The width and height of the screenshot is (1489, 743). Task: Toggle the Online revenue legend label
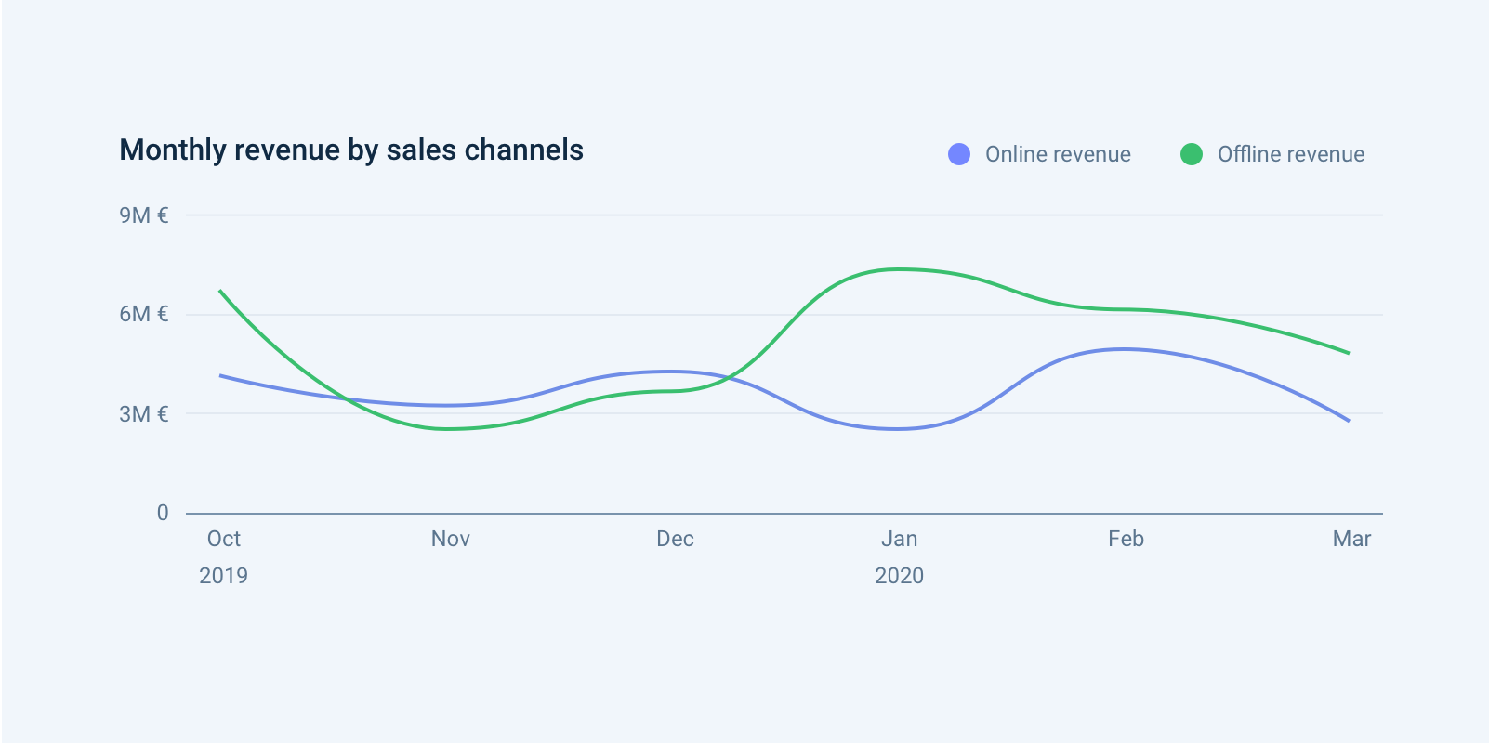coord(1058,154)
